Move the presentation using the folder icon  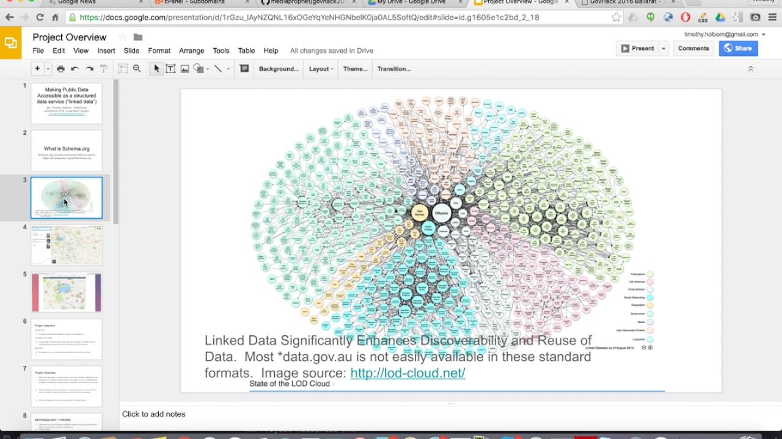coord(138,37)
